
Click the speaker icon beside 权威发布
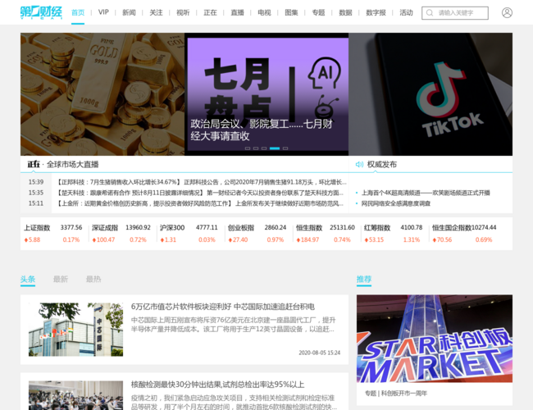pos(359,165)
